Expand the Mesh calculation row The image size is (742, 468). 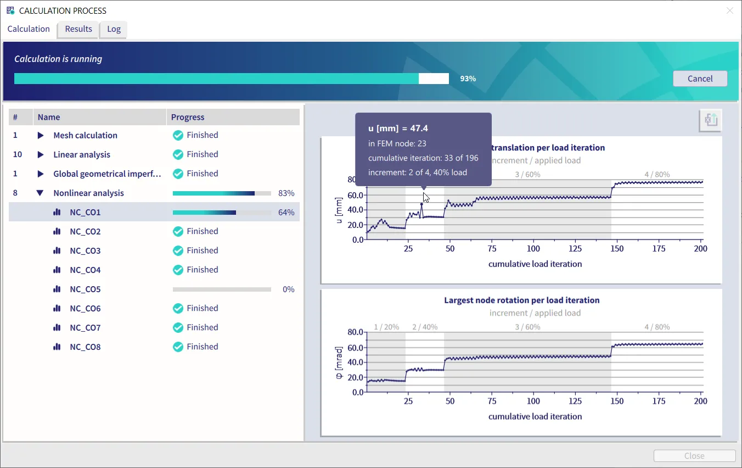point(40,136)
